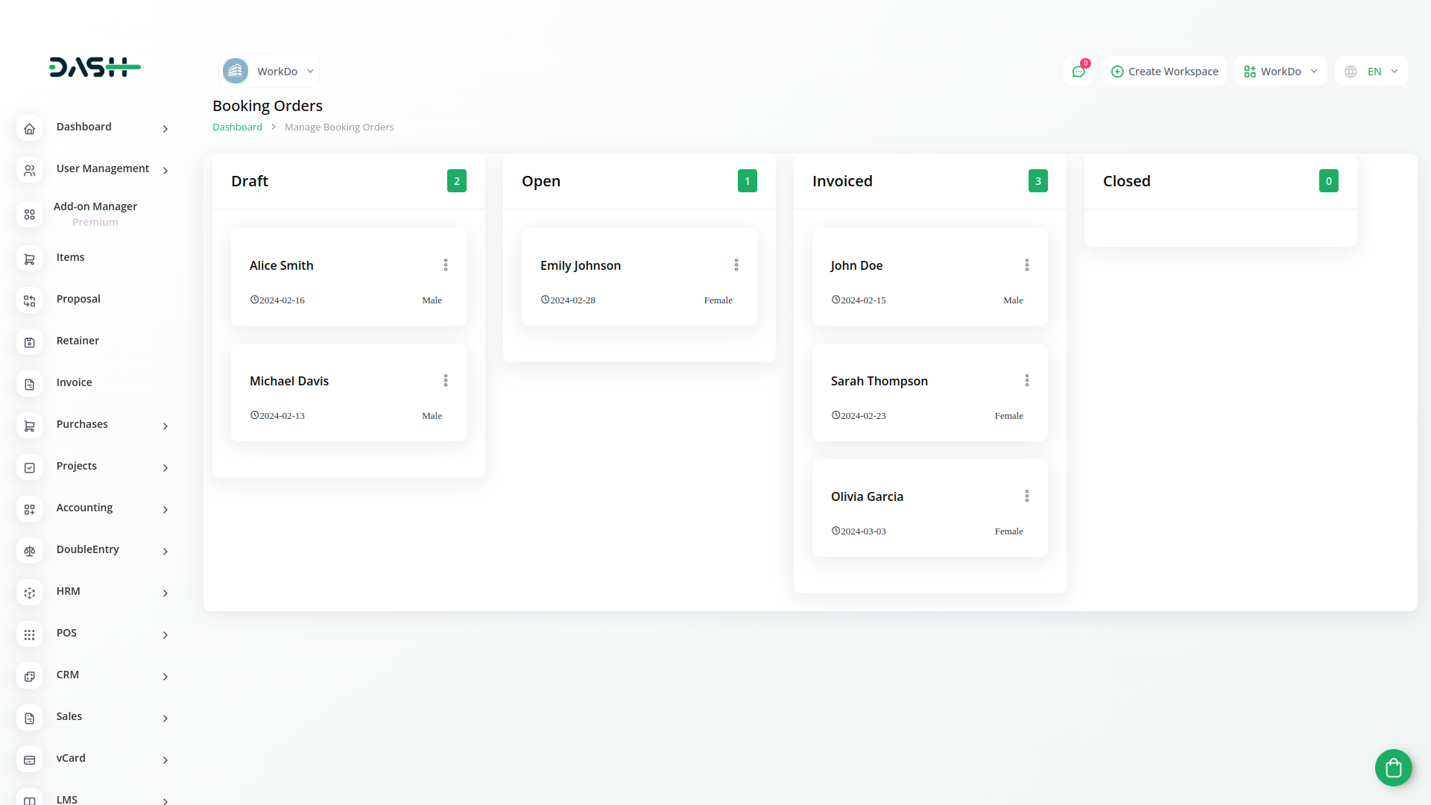The width and height of the screenshot is (1431, 805).
Task: Click the Retainer sidebar icon
Action: [x=29, y=342]
